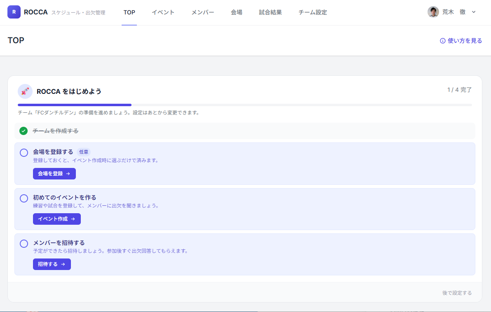
Task: Click the 任意 badge on 会場を登録する
Action: pos(84,152)
